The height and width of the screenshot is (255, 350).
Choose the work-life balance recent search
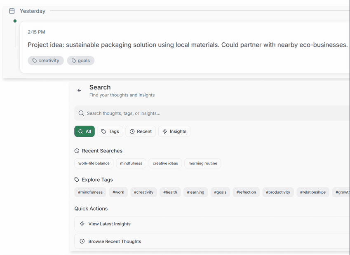94,164
